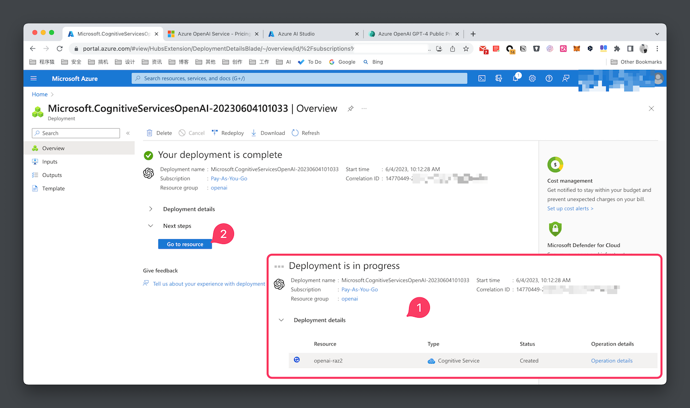Collapse Deployment details in the in-progress panel
The width and height of the screenshot is (690, 408).
click(x=281, y=320)
